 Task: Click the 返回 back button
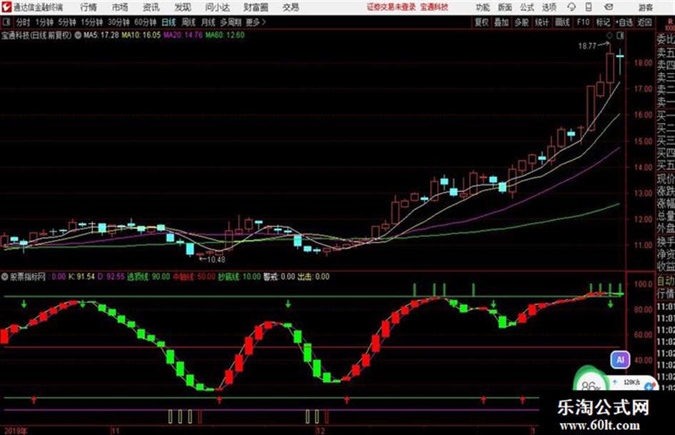[644, 22]
